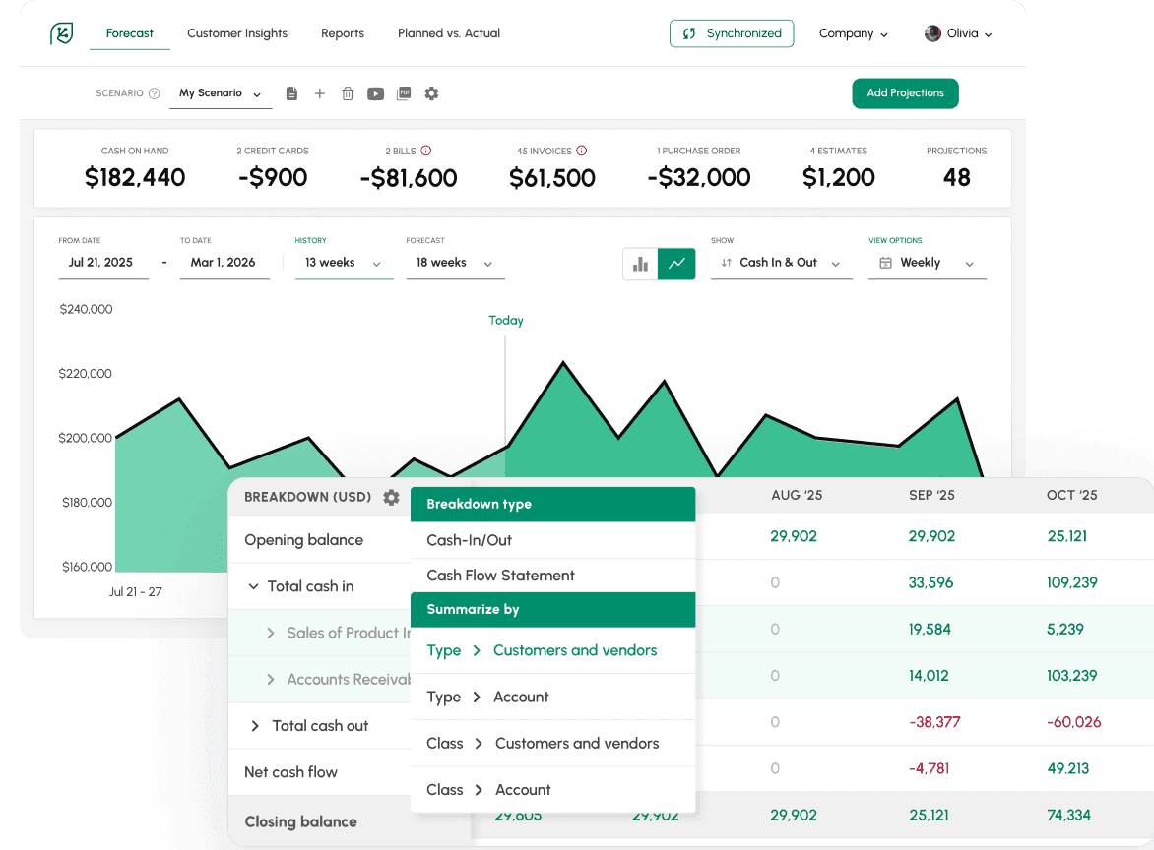Open the video tutorial icon

tap(375, 93)
